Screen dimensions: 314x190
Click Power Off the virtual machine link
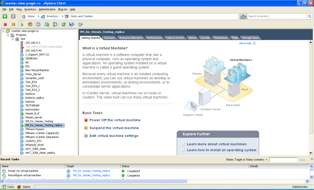[x=115, y=120]
